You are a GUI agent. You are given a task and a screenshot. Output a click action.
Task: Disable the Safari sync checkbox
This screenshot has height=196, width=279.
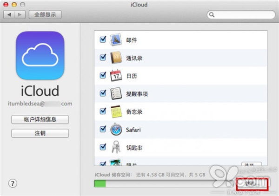pos(103,130)
